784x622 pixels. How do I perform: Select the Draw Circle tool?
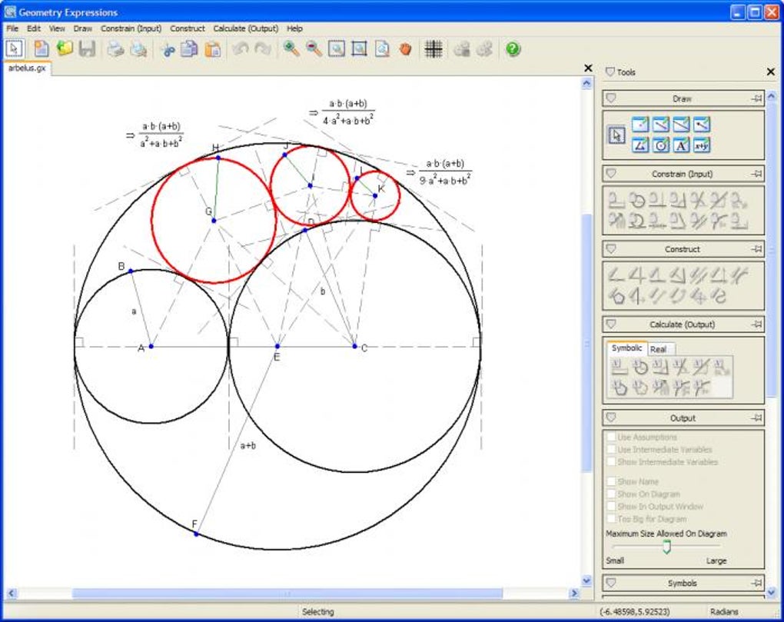661,145
